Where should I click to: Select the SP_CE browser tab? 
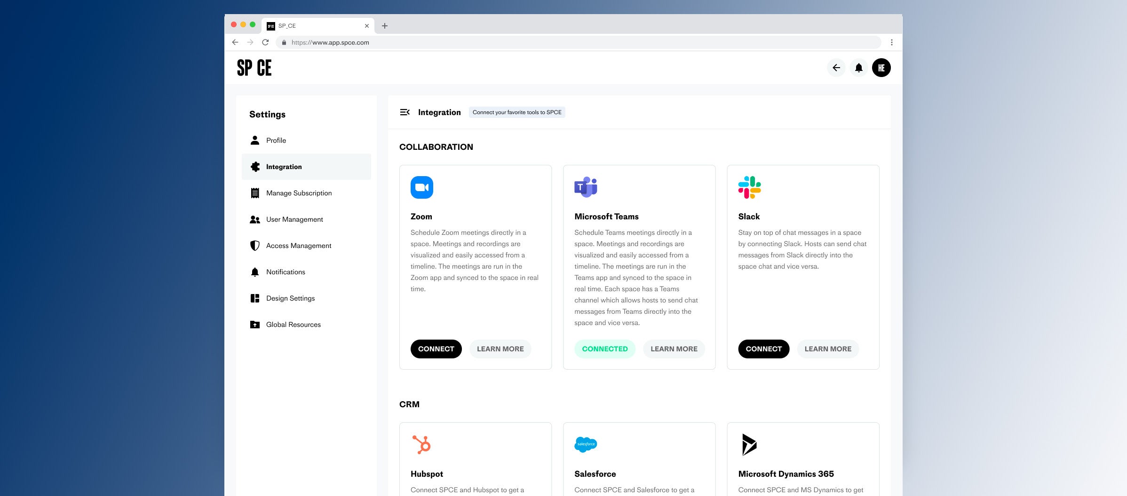pyautogui.click(x=317, y=26)
